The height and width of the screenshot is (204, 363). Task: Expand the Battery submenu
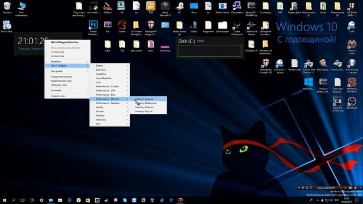tap(109, 66)
